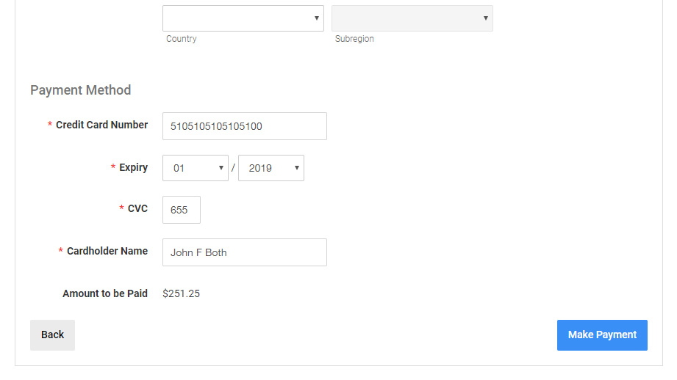The height and width of the screenshot is (380, 677).
Task: Expand the expiry year dropdown showing 2019
Action: point(271,168)
